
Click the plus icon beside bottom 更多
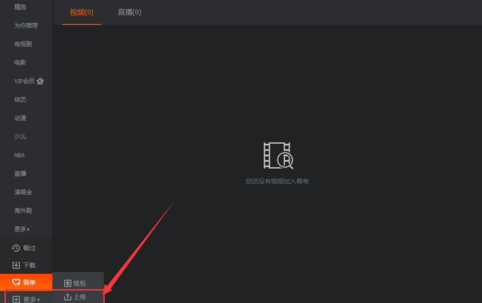[x=16, y=300]
